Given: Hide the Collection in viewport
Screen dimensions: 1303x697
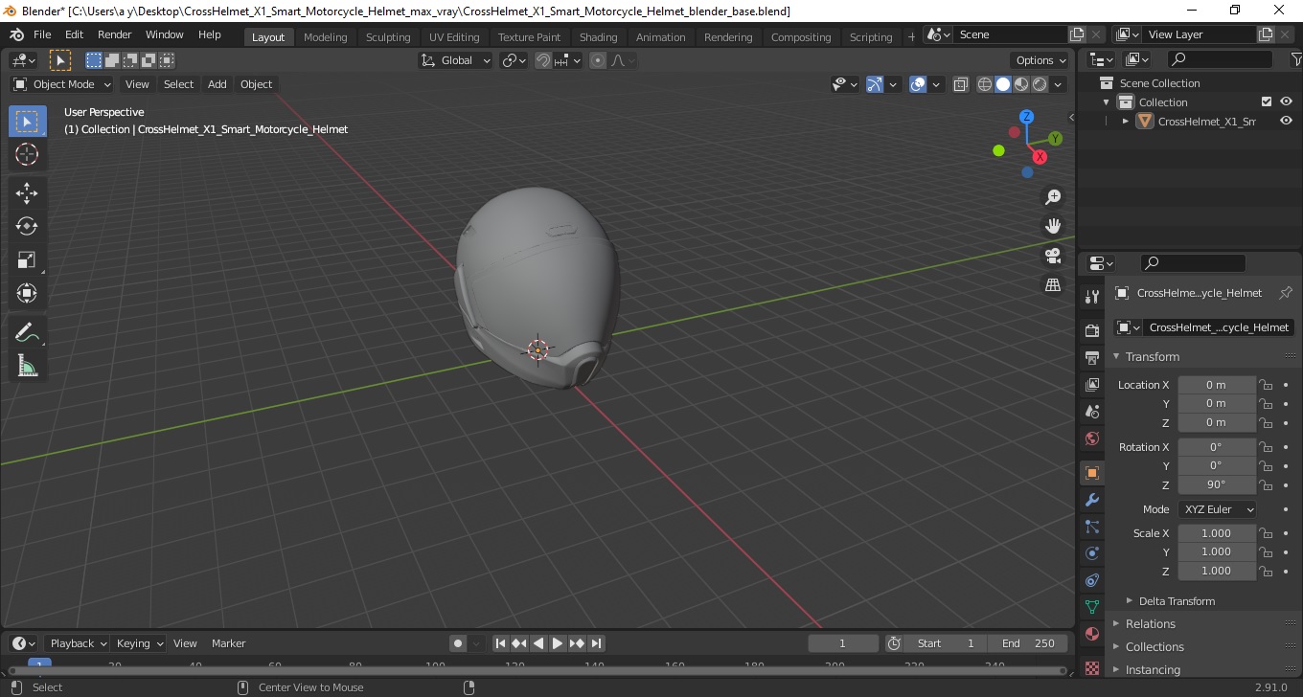Looking at the screenshot, I should [1287, 101].
